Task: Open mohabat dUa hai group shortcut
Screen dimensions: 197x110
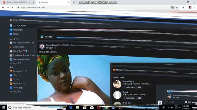Action: coord(22,55)
